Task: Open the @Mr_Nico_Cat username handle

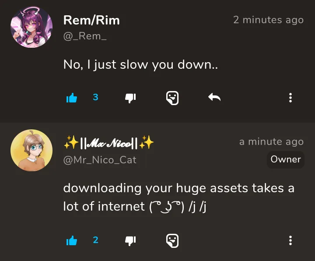Action: pos(100,160)
